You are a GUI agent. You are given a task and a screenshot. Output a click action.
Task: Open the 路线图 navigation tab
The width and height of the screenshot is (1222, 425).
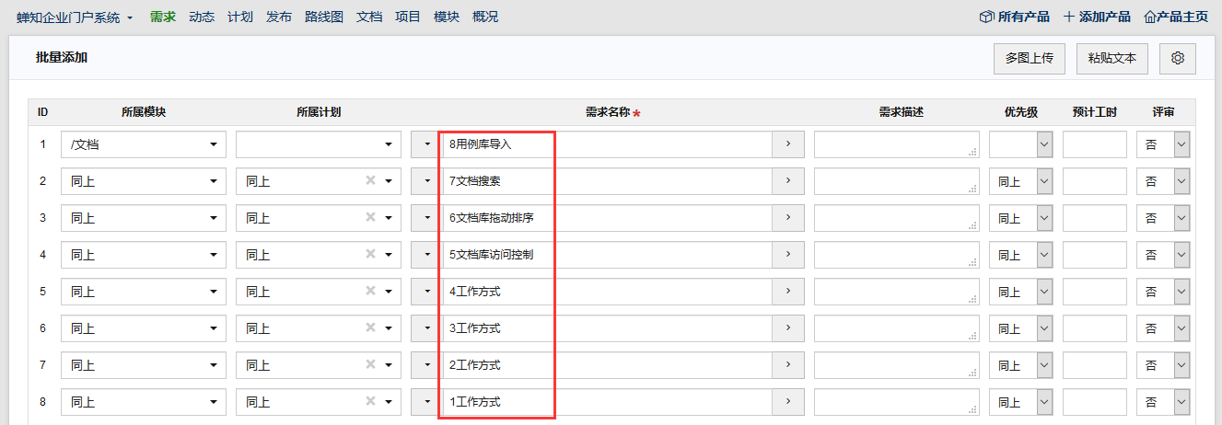tap(324, 17)
